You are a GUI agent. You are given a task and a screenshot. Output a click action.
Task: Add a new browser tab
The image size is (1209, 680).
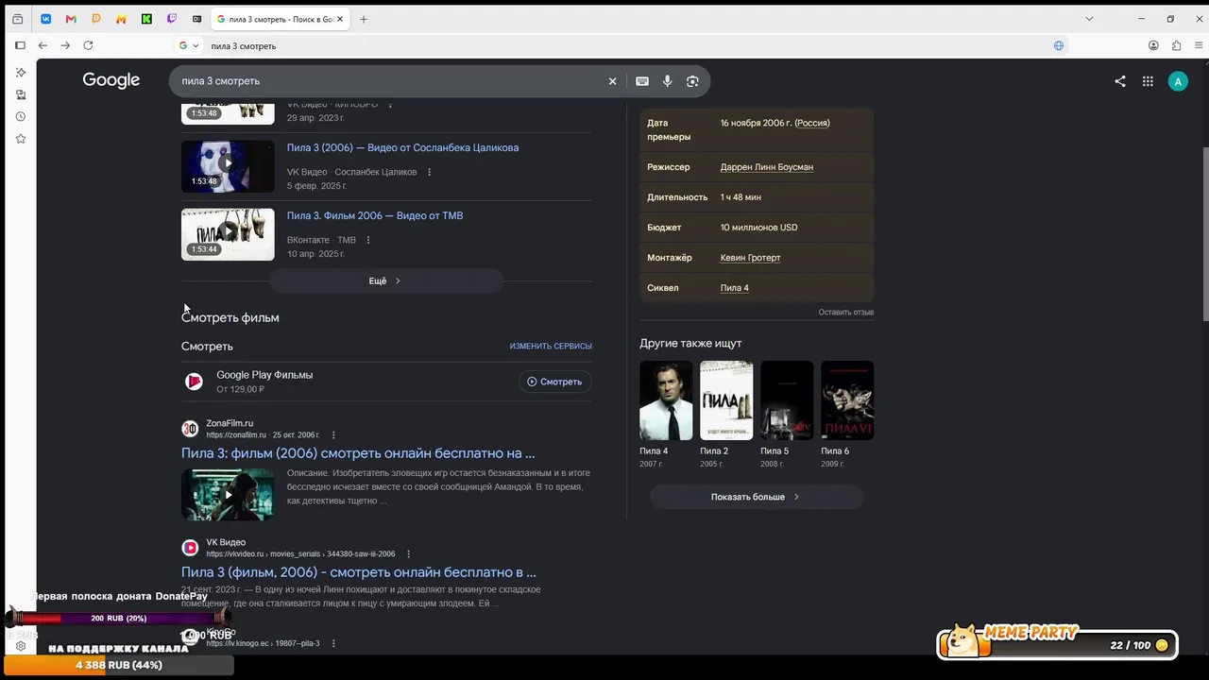point(364,19)
